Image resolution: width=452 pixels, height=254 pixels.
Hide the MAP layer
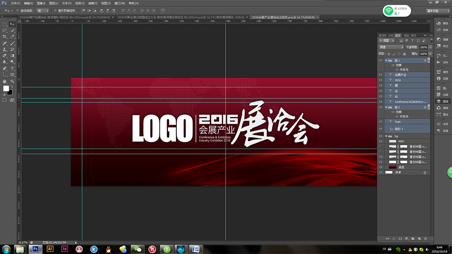click(380, 142)
